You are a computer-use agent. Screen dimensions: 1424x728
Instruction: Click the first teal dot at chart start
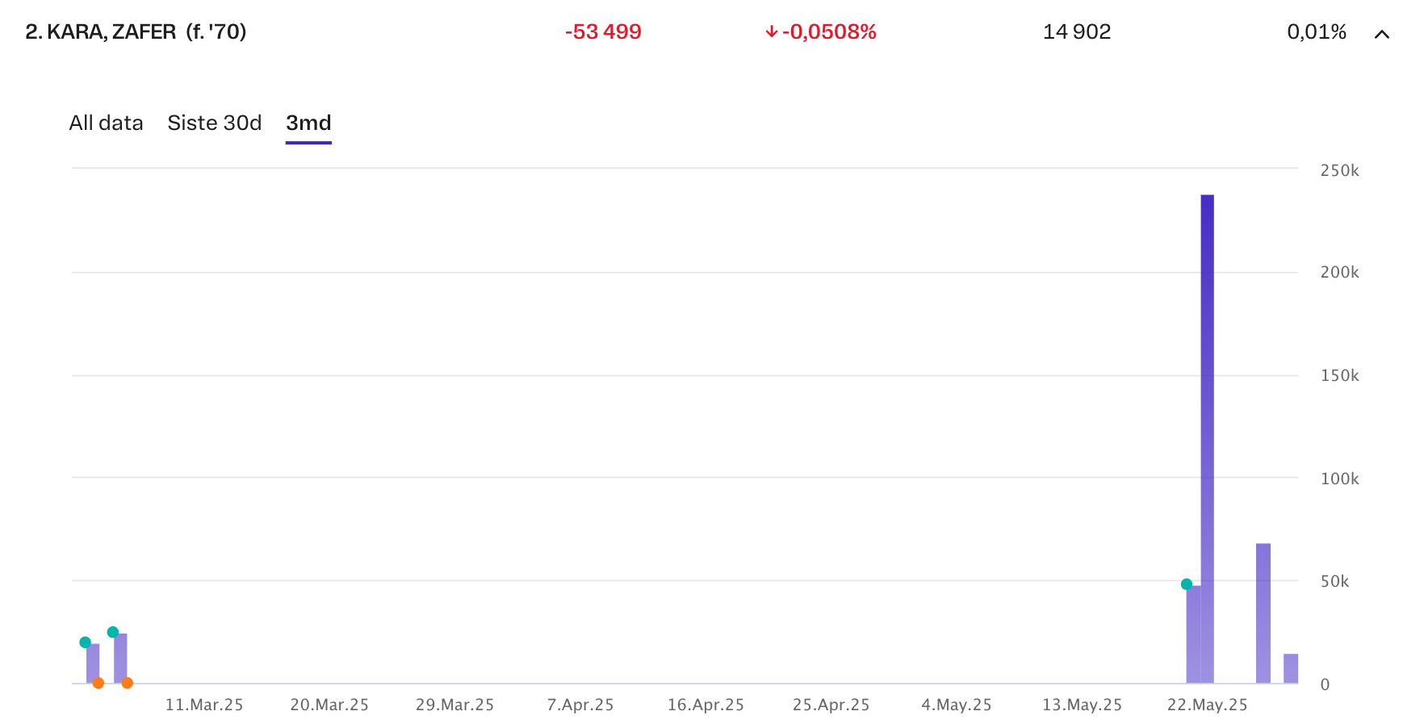tap(86, 642)
